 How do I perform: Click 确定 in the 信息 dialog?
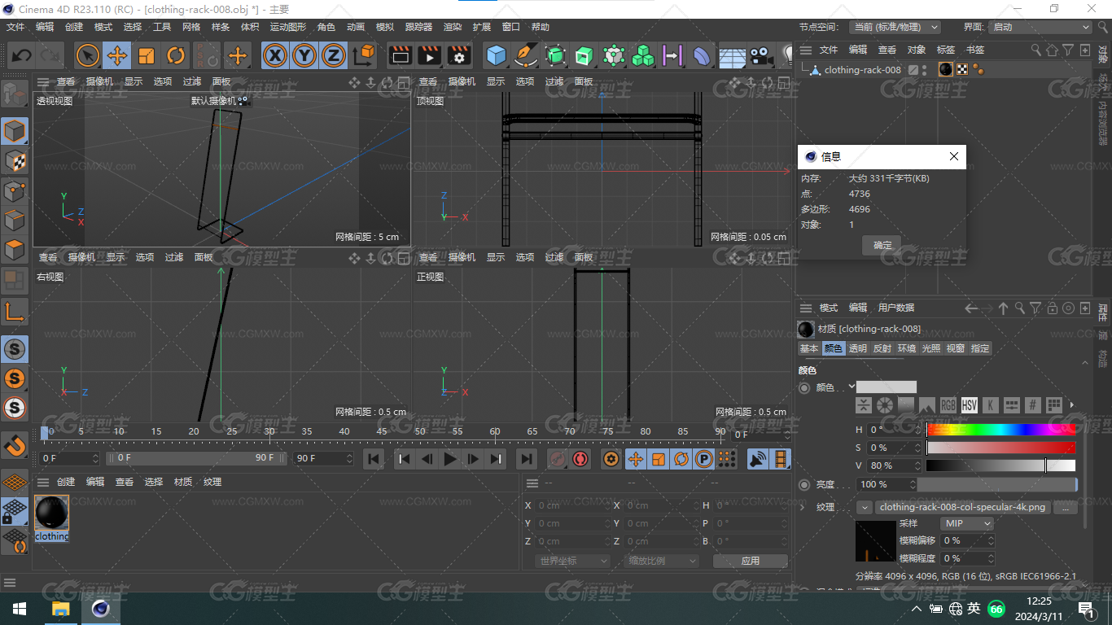click(882, 245)
